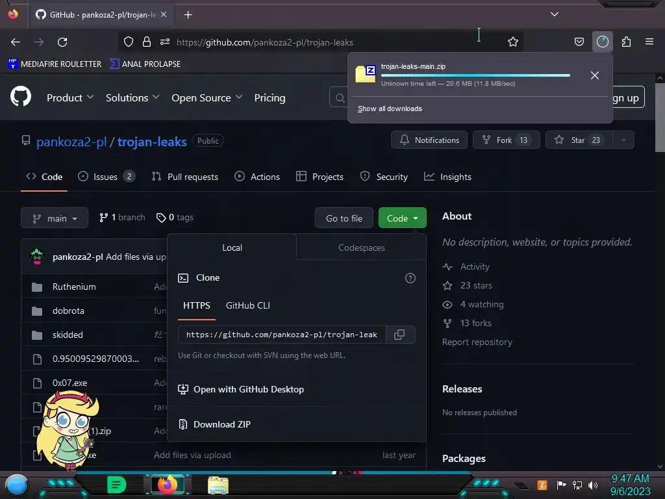This screenshot has width=665, height=499.
Task: Open the trojan-leaks-main.zip file icon
Action: click(x=365, y=74)
